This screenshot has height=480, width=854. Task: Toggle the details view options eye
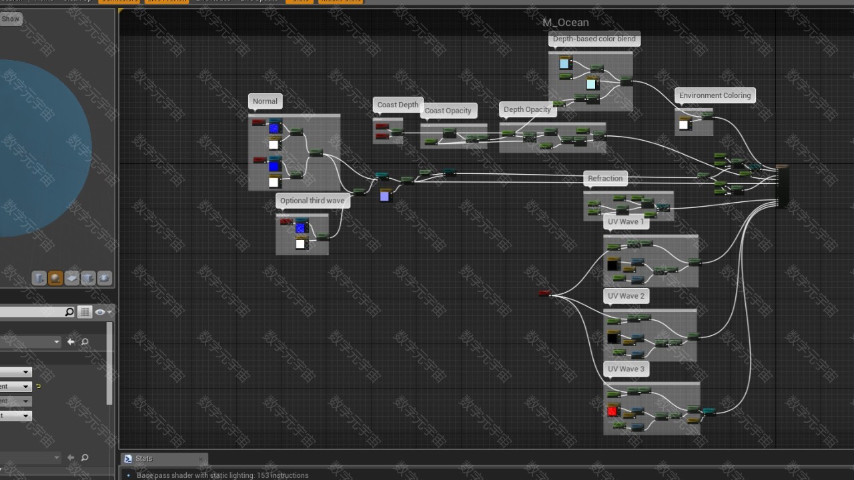(99, 312)
